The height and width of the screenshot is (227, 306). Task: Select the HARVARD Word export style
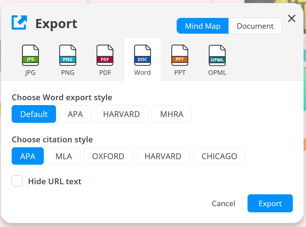coord(121,114)
